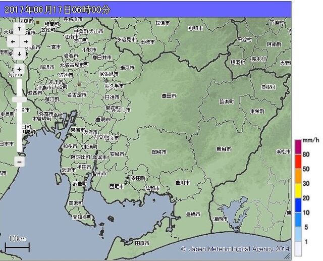Click the 幸田町 label on the map

(x=139, y=178)
